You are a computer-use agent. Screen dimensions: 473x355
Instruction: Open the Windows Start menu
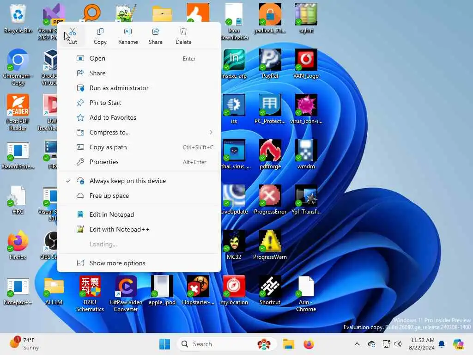pos(165,344)
